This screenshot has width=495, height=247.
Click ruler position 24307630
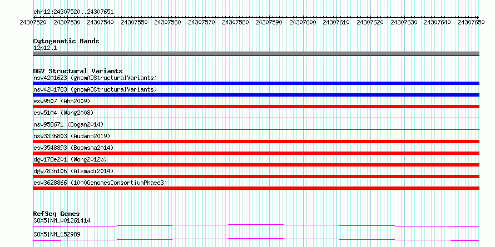pos(404,22)
